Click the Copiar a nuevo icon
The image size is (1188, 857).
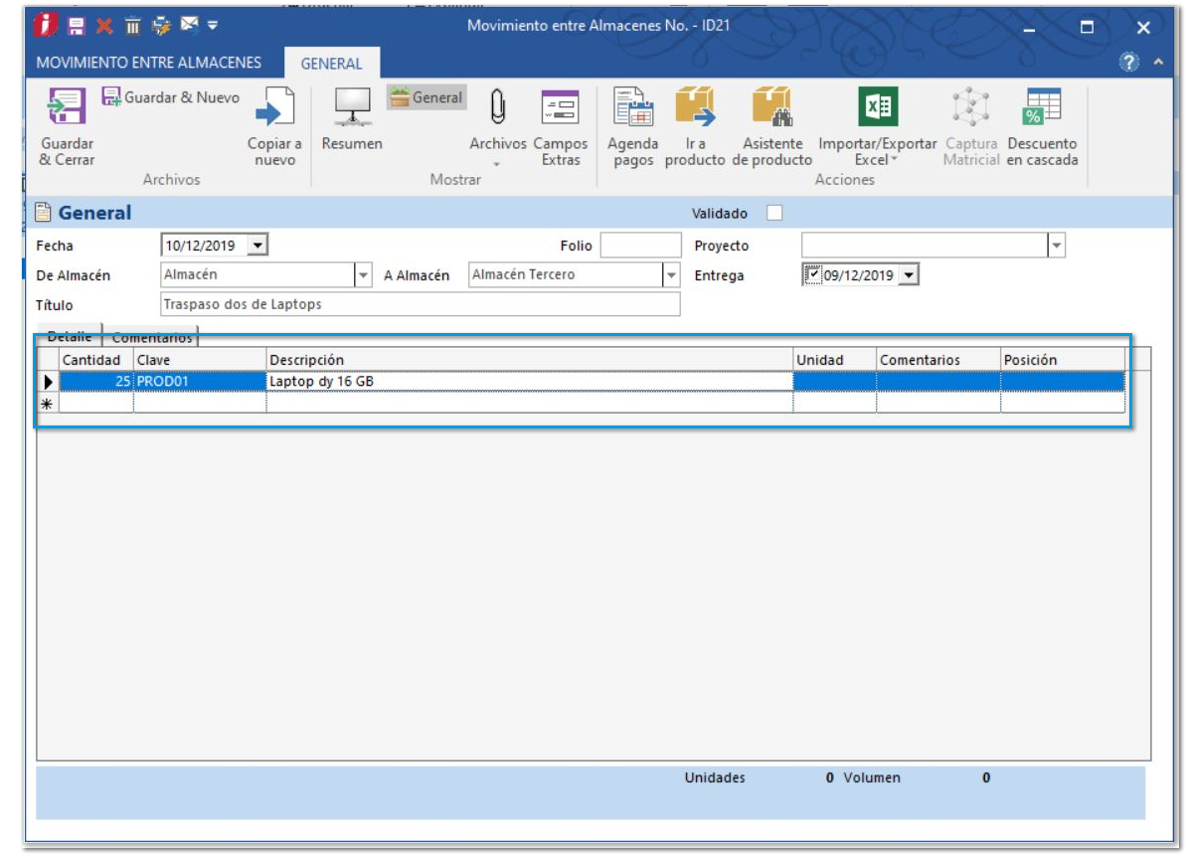pyautogui.click(x=274, y=107)
